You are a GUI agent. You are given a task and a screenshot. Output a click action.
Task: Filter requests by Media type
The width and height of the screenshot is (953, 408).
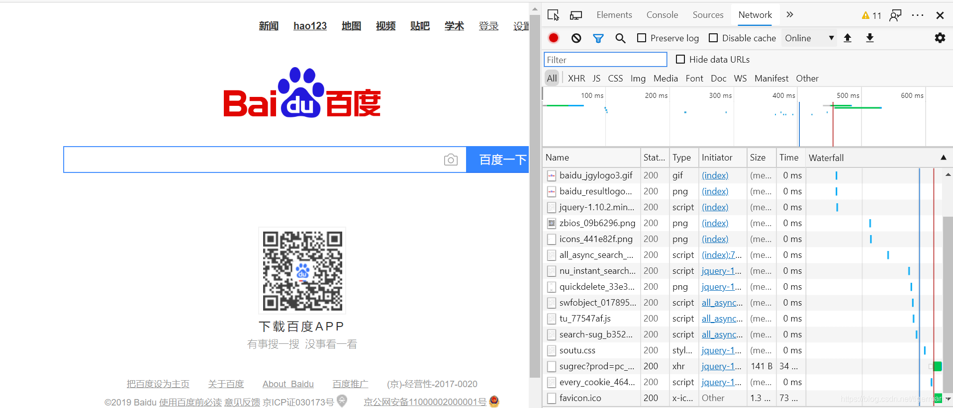click(x=666, y=79)
